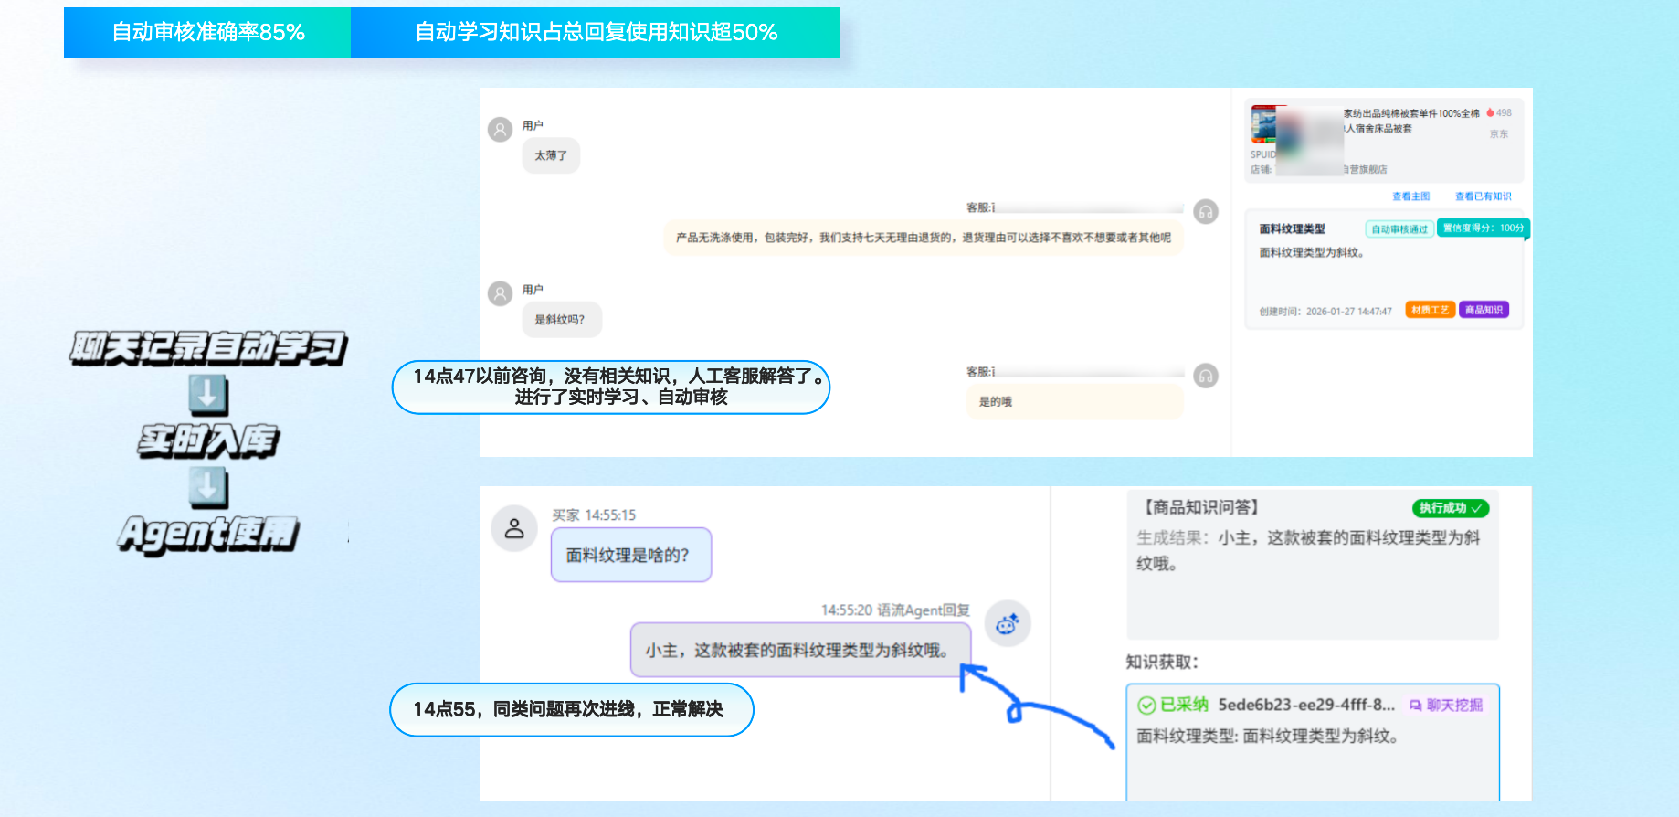
Task: Click the 实时入库 heading
Action: (x=208, y=440)
